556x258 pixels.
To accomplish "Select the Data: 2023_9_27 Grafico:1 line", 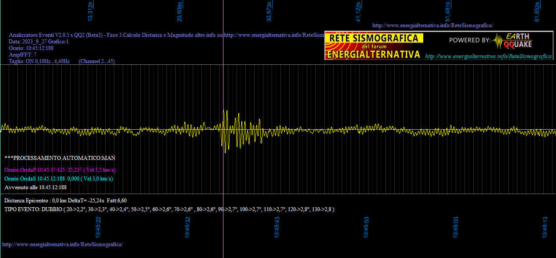I will coord(39,42).
